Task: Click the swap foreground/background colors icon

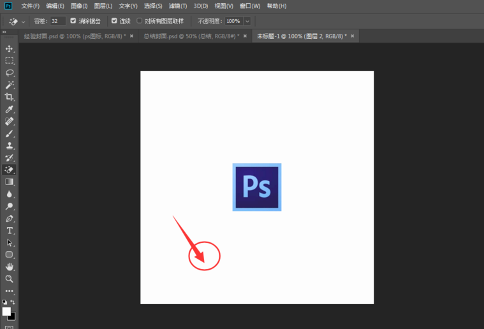Action: [x=13, y=302]
